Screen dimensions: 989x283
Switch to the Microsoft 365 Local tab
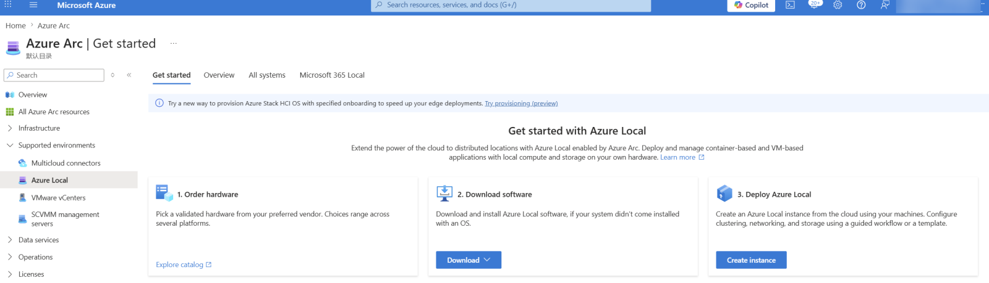click(x=332, y=75)
